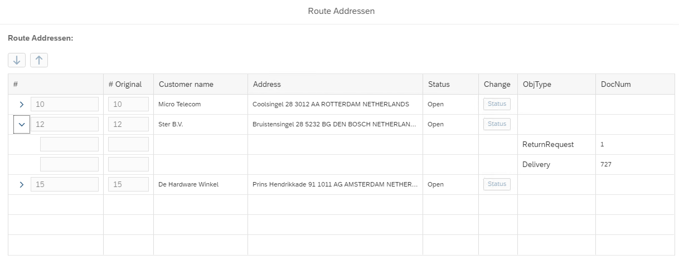Expand the De Hardware Winkel row

(21, 185)
